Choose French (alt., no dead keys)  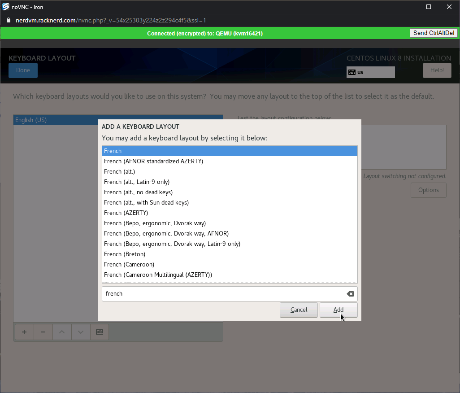pos(138,192)
